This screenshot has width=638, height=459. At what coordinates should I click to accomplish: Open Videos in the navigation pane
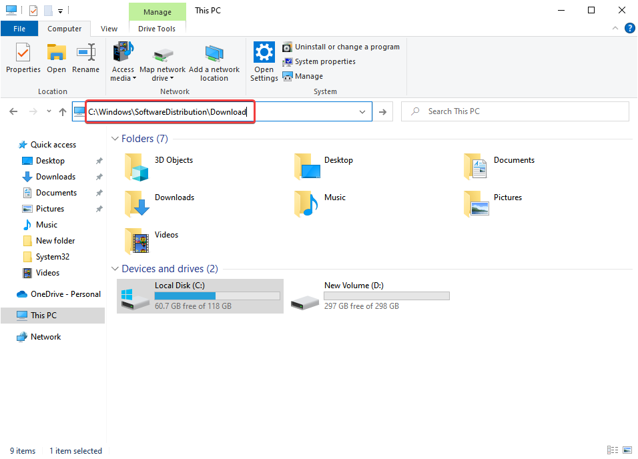coord(47,273)
